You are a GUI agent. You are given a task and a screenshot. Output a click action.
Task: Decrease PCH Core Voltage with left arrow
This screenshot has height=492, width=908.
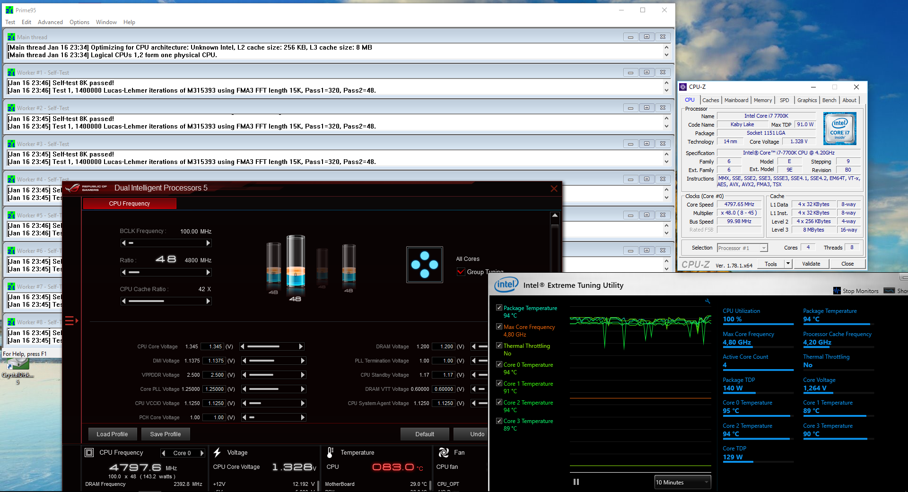tap(244, 417)
